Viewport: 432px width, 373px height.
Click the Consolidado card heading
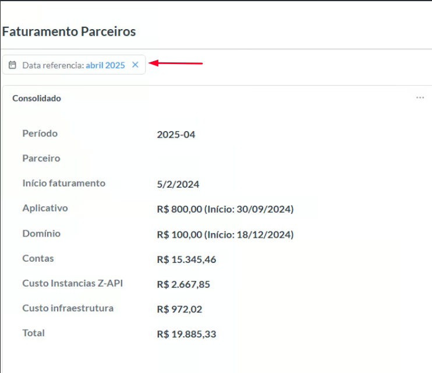point(37,98)
